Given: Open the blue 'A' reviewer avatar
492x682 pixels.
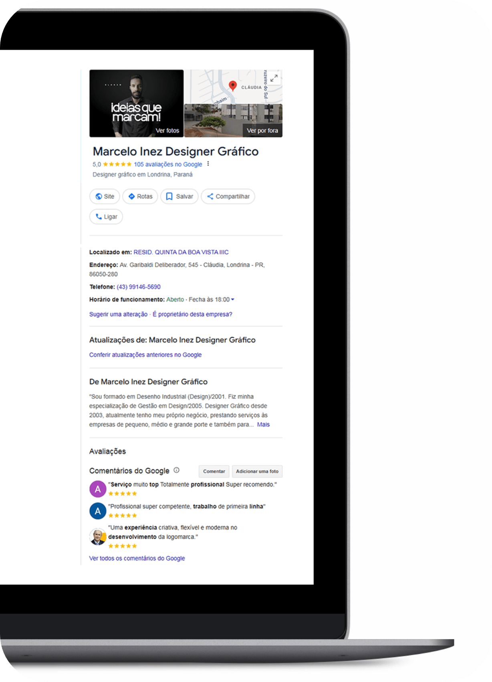Looking at the screenshot, I should [x=98, y=511].
